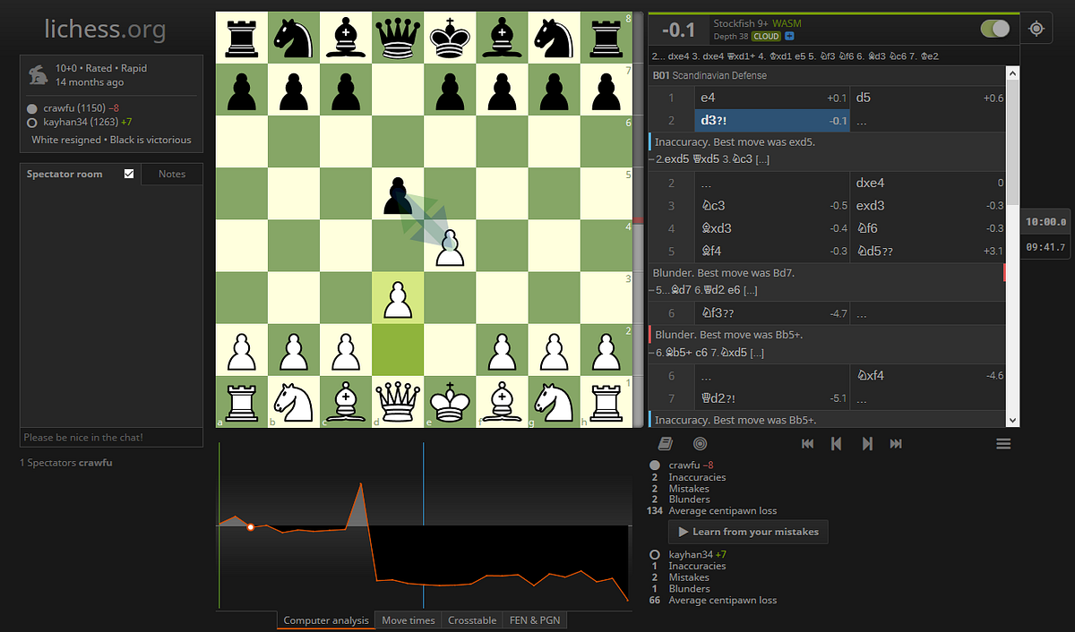Select the black bishop on c8
The image size is (1075, 632).
tap(345, 38)
